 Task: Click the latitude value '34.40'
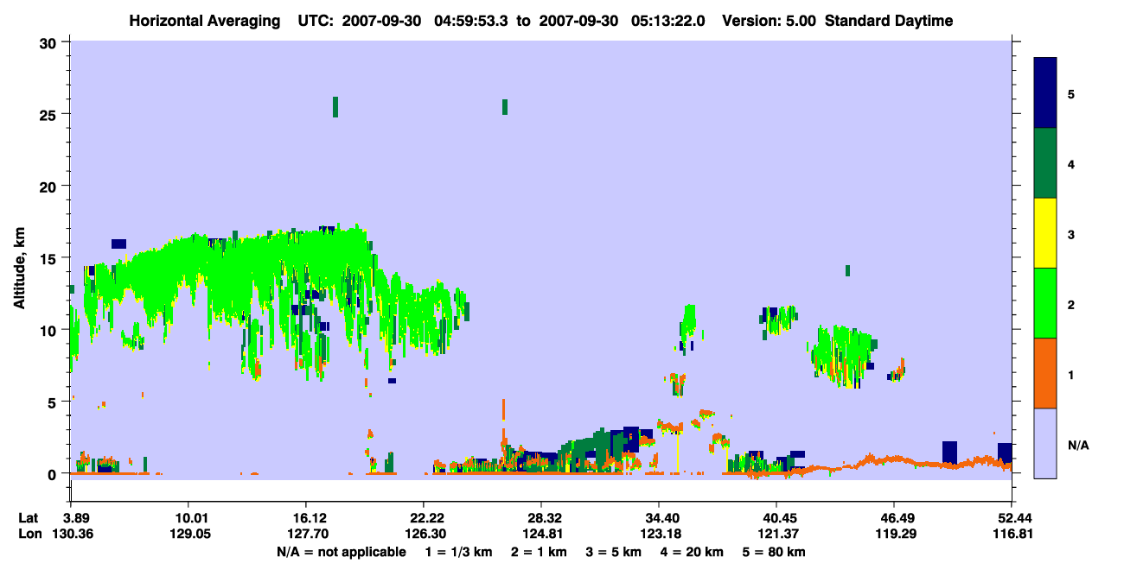659,518
